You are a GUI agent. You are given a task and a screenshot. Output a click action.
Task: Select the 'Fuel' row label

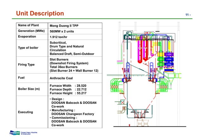point(21,78)
